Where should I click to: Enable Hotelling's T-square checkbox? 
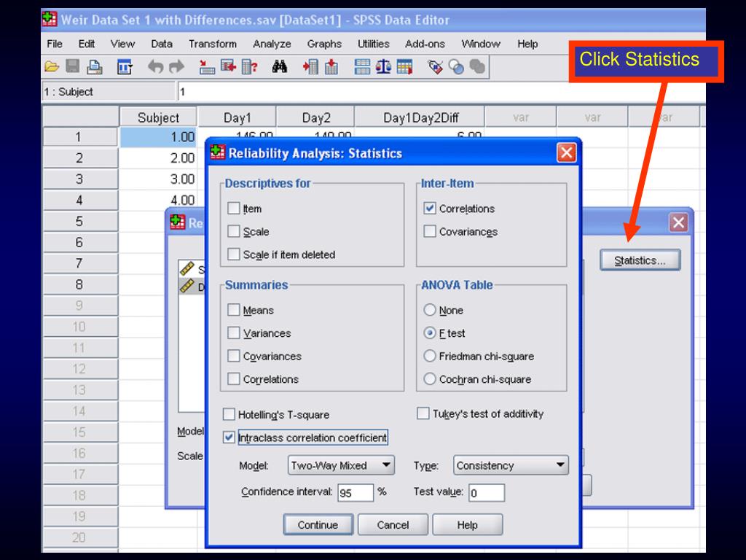(x=229, y=414)
